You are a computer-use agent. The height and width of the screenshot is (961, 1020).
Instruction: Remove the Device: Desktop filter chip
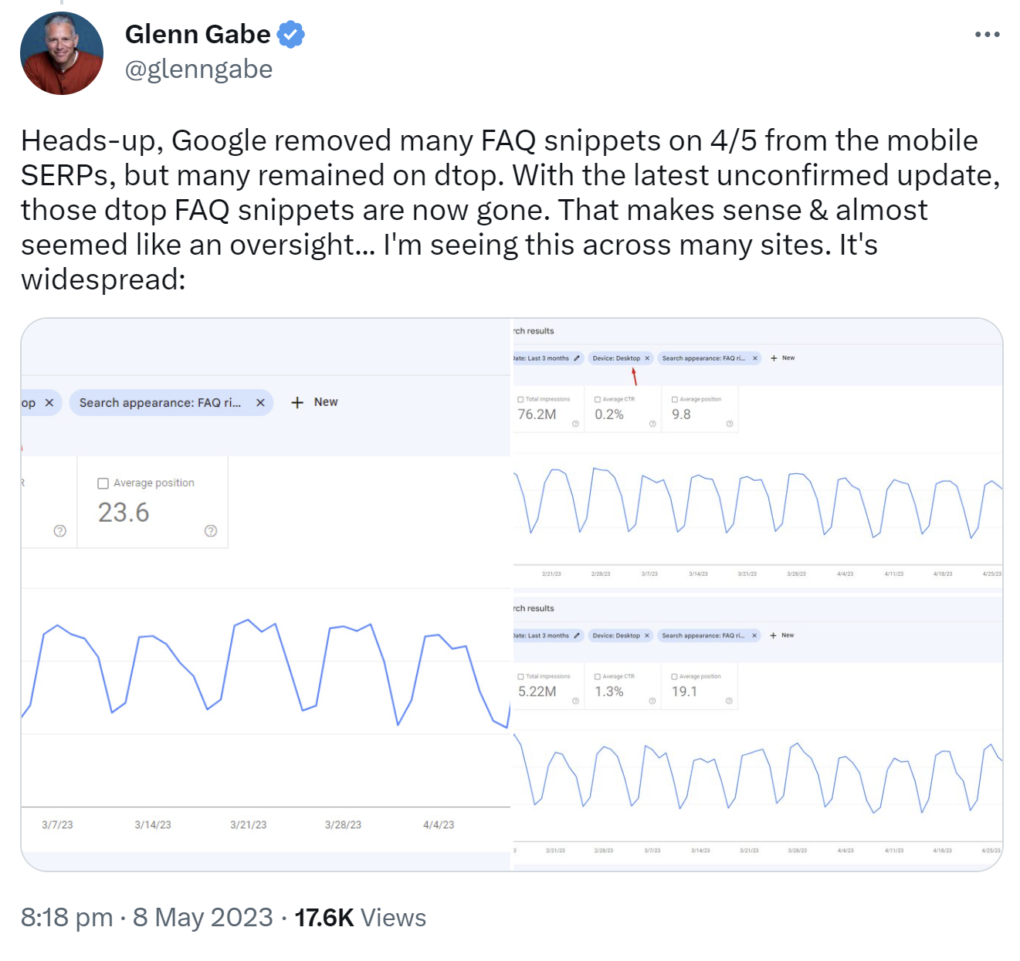pyautogui.click(x=647, y=357)
